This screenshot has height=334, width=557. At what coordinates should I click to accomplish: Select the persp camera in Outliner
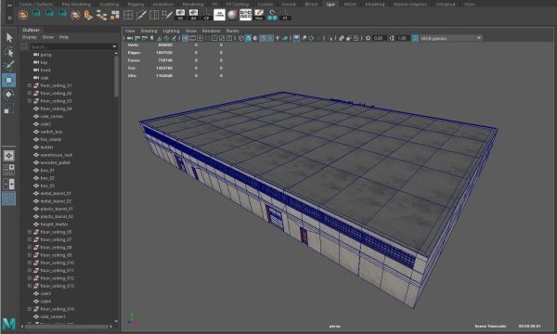[45, 55]
